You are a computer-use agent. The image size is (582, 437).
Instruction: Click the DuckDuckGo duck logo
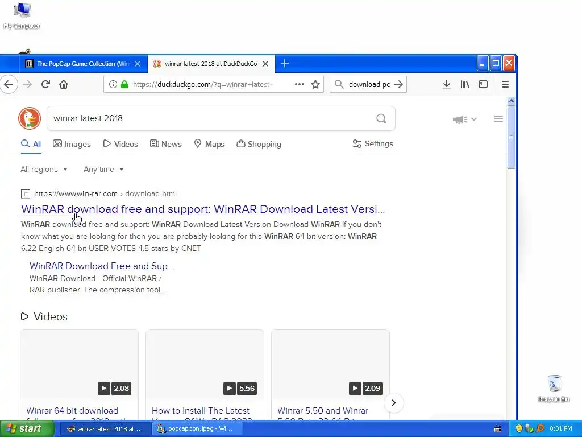pyautogui.click(x=30, y=118)
